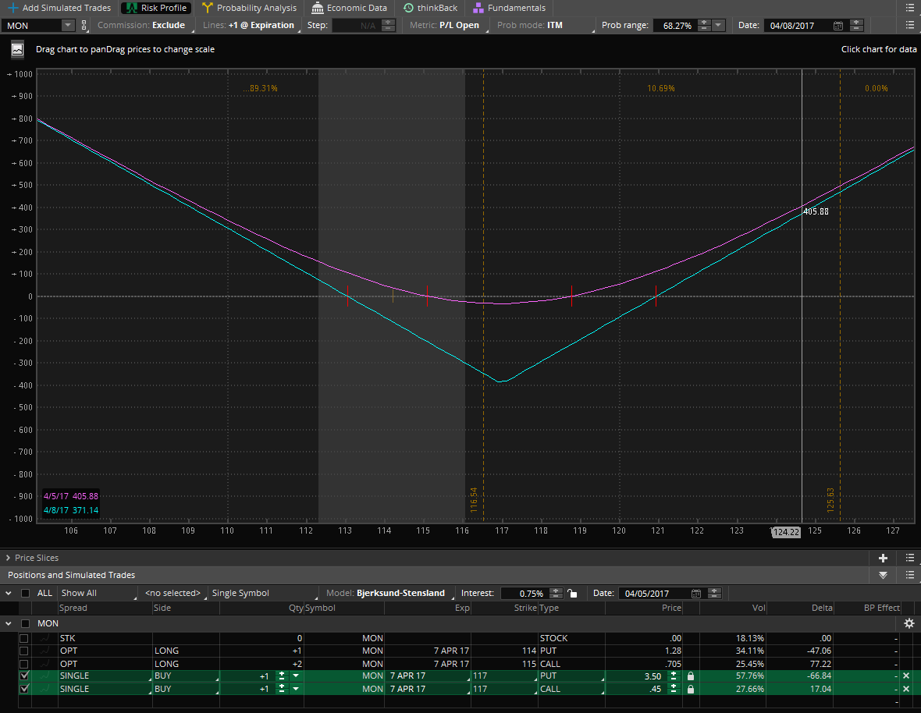The image size is (921, 713).
Task: Open the MON group settings gear
Action: pos(909,623)
